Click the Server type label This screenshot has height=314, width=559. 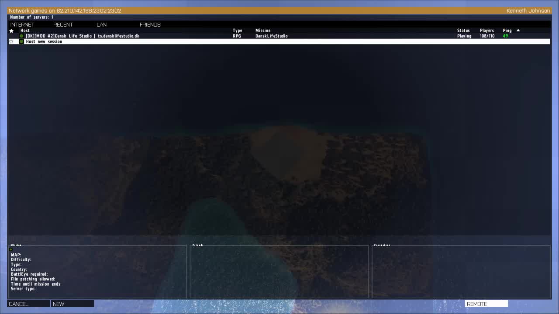click(23, 289)
